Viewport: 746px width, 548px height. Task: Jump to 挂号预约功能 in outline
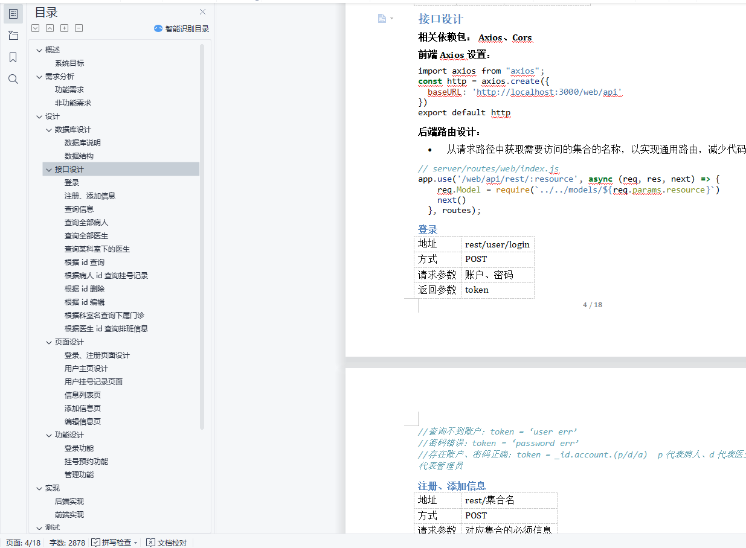[x=86, y=462]
